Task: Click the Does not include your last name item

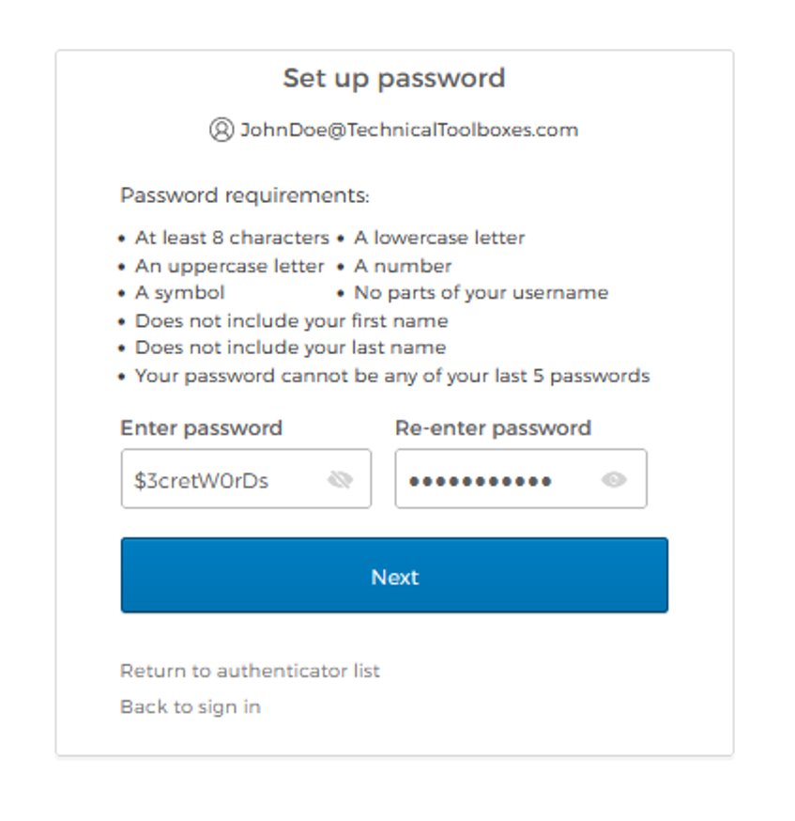Action: pos(290,348)
